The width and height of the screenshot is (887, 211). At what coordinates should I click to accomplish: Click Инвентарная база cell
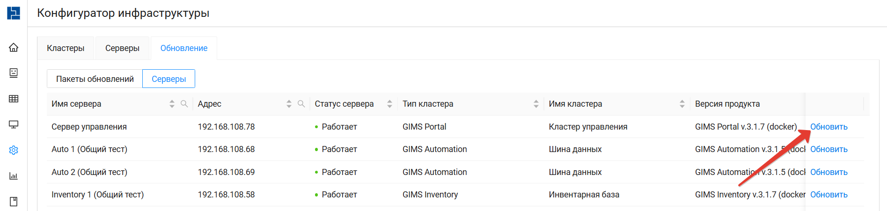point(584,195)
